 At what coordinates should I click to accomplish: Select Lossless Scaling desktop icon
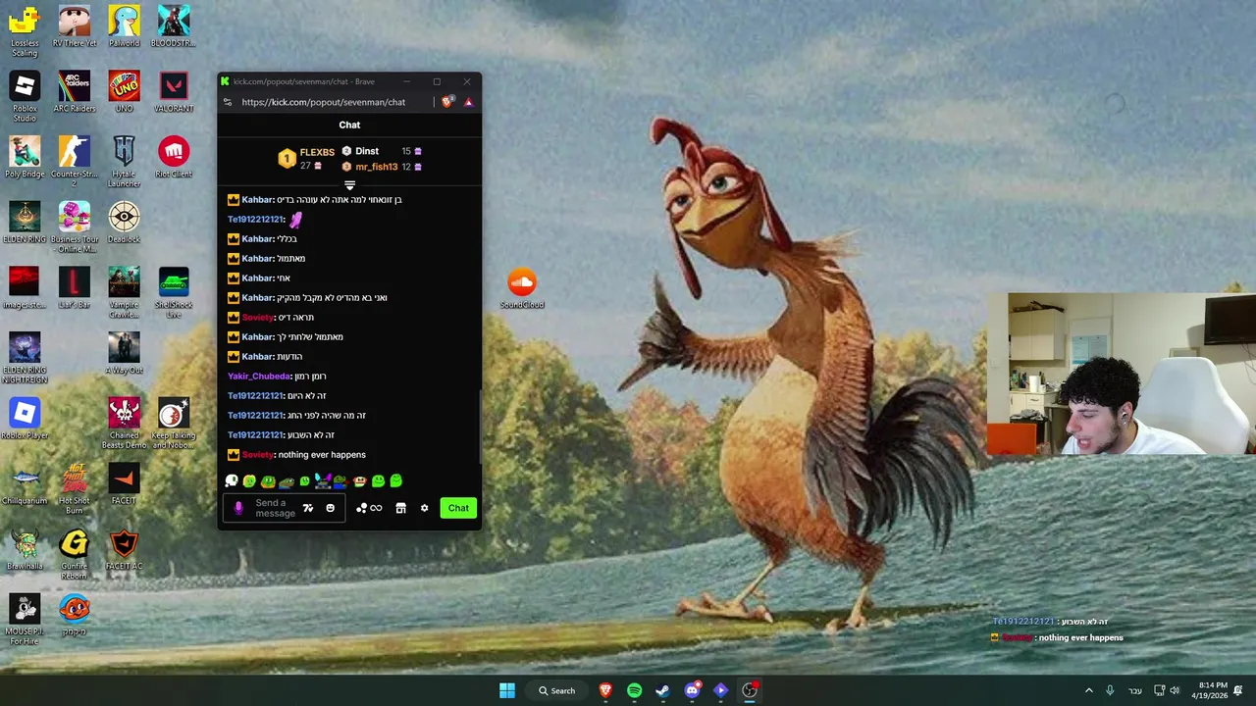click(x=25, y=31)
